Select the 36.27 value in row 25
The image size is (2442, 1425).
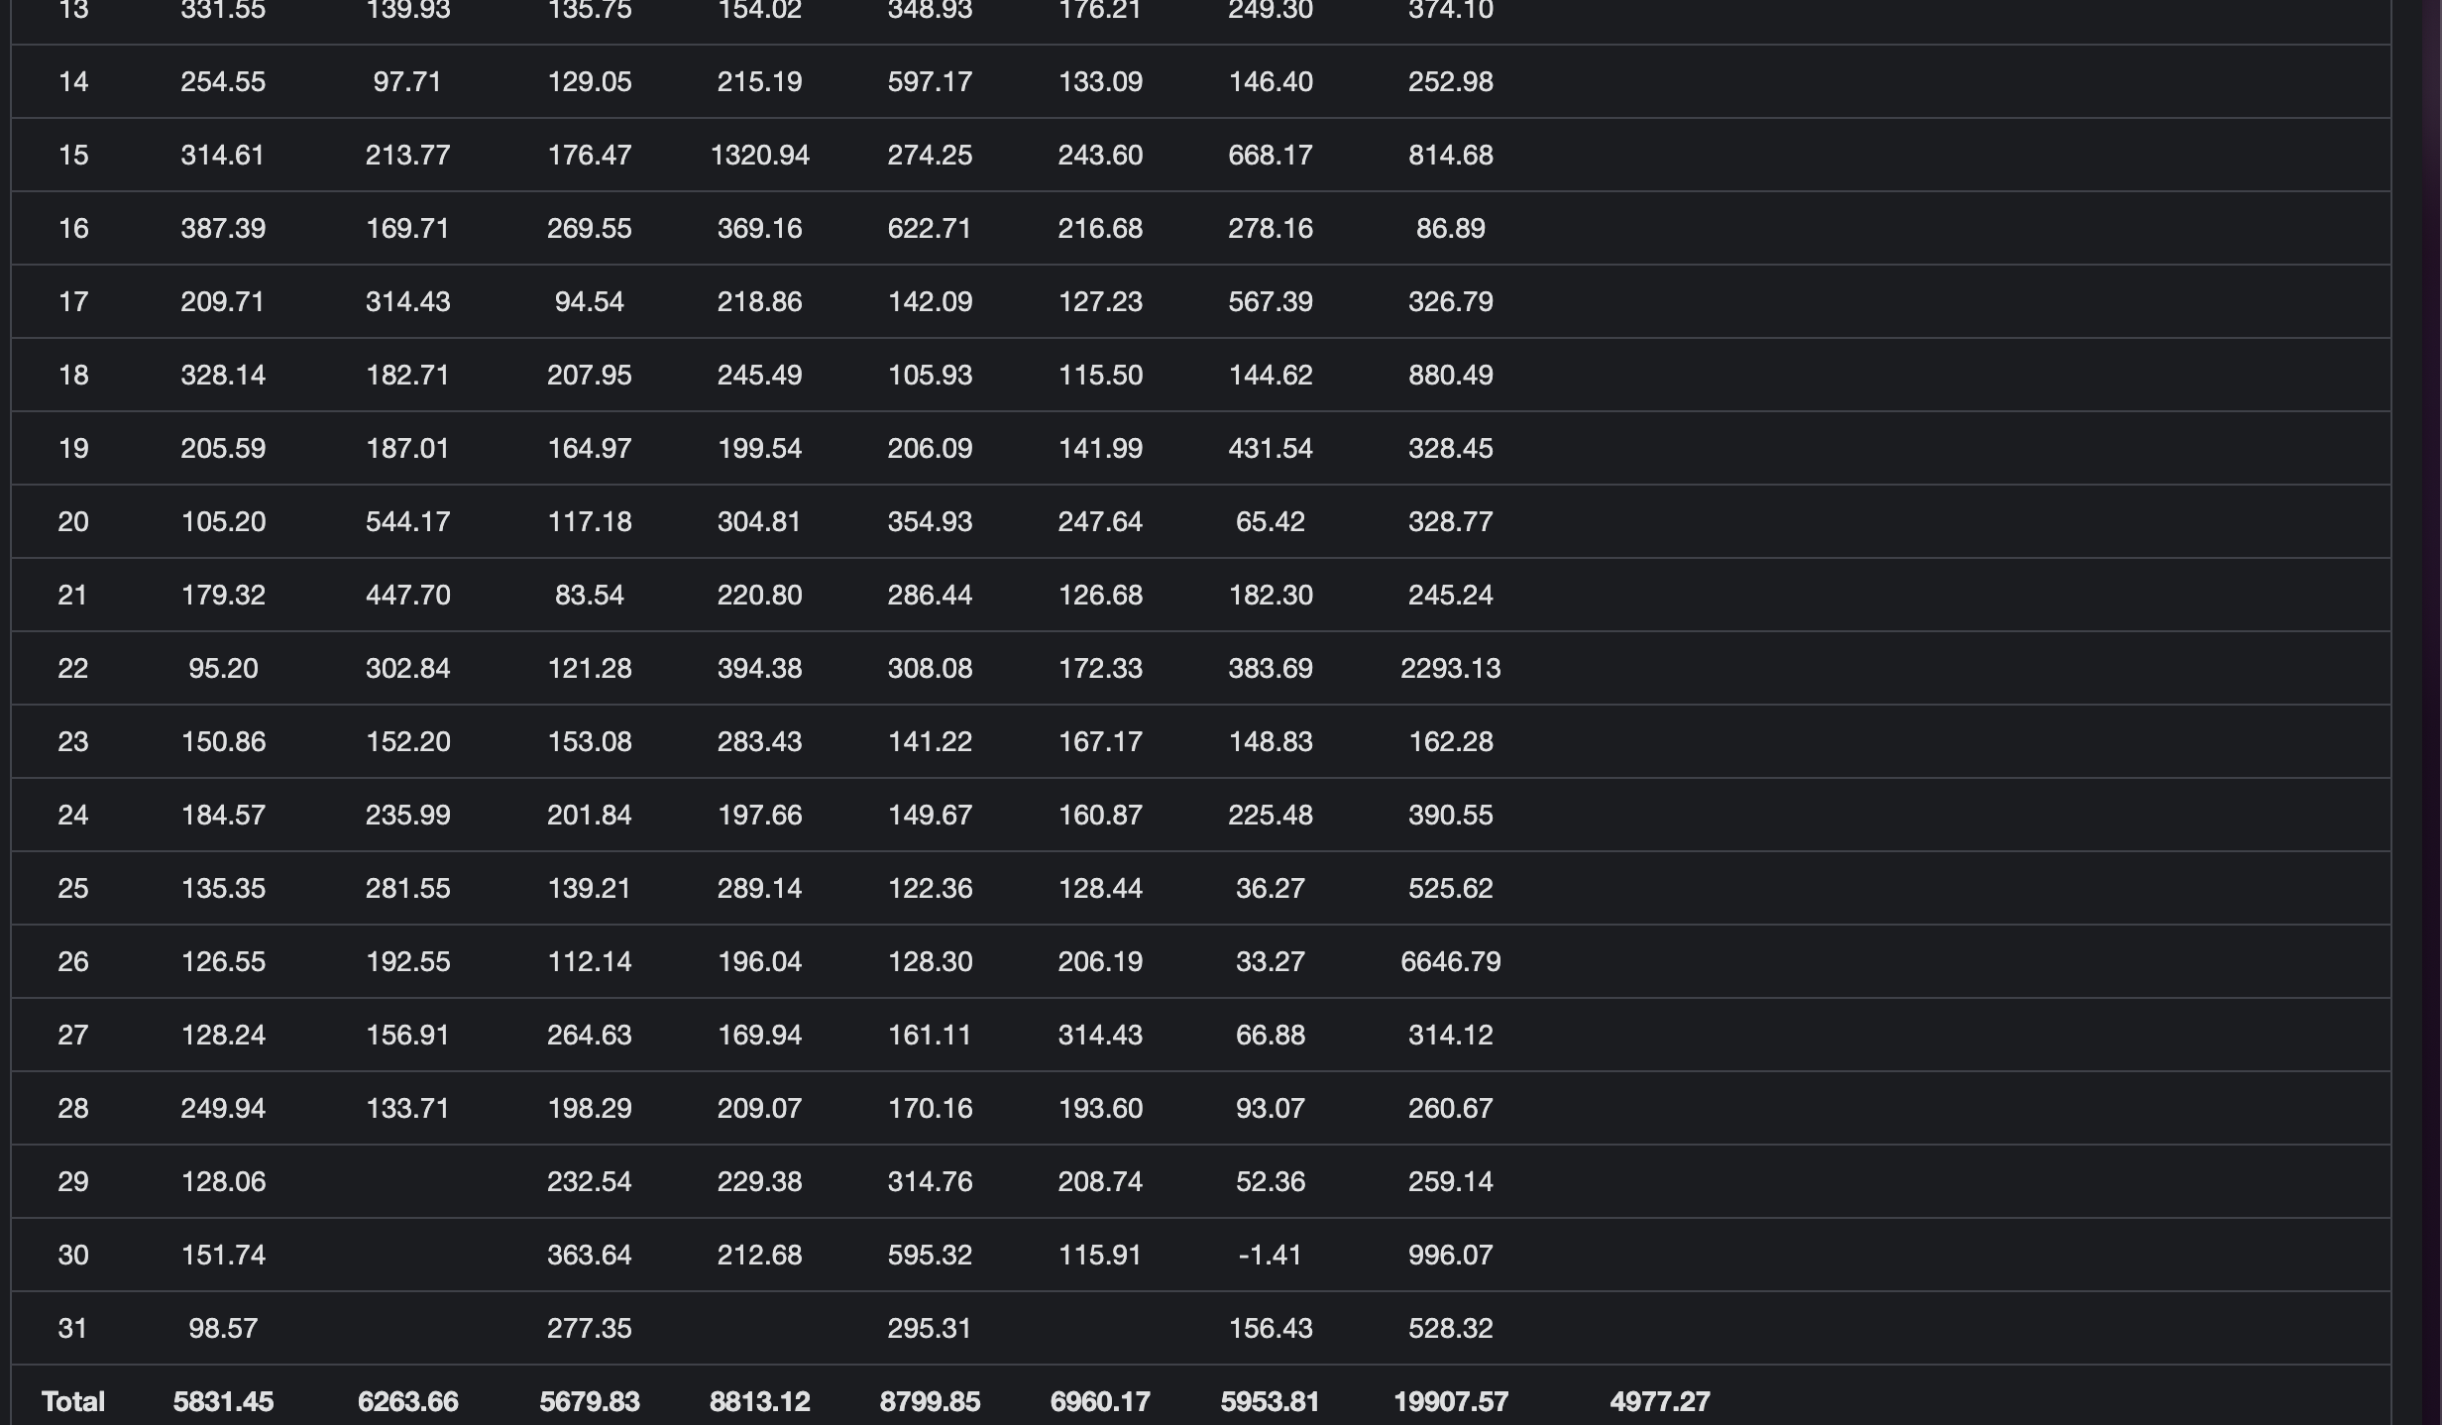point(1270,889)
